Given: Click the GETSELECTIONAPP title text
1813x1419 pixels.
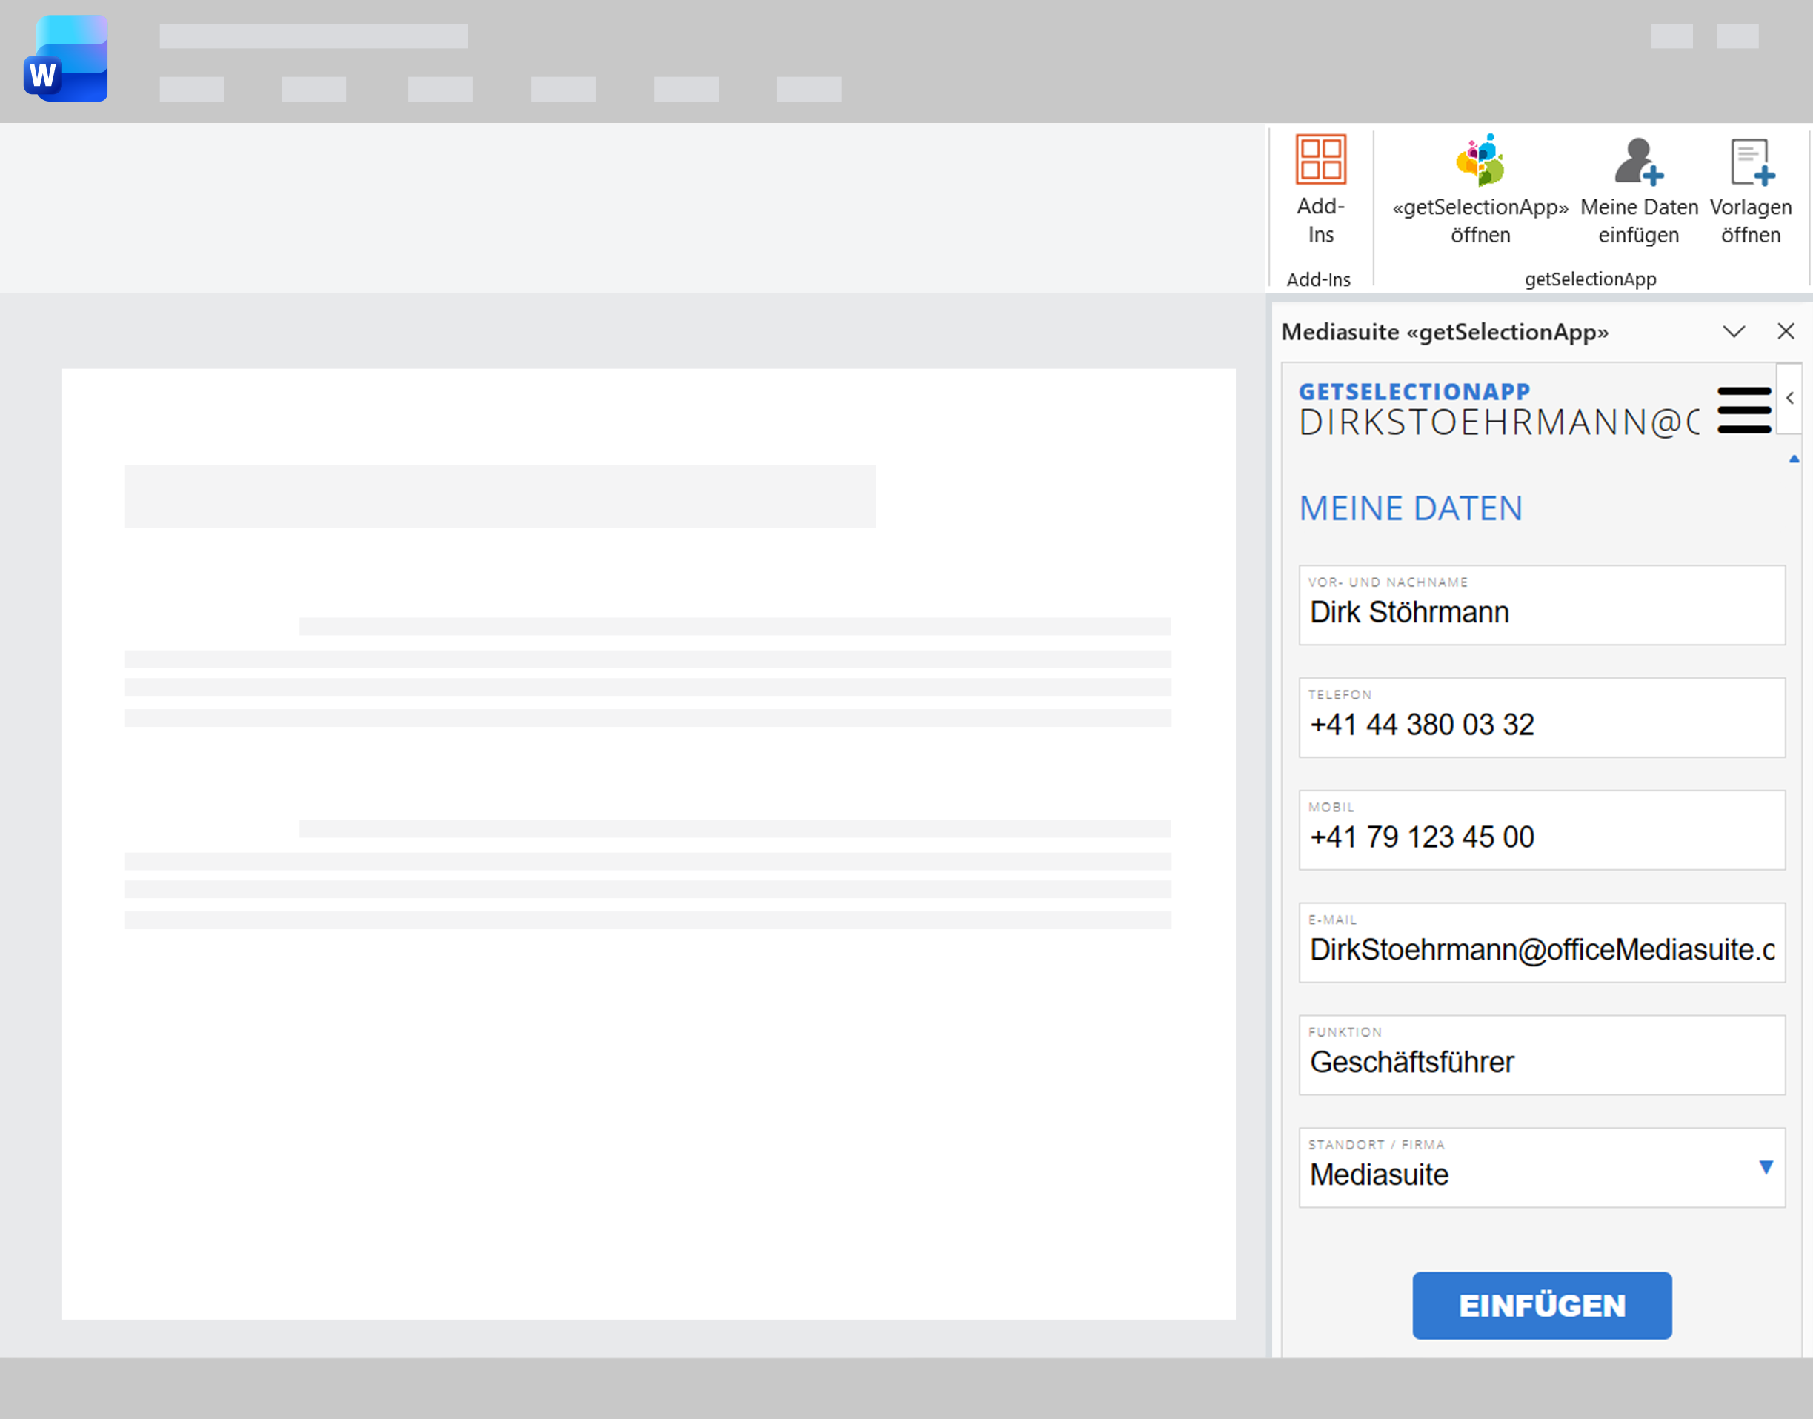Looking at the screenshot, I should click(x=1414, y=391).
